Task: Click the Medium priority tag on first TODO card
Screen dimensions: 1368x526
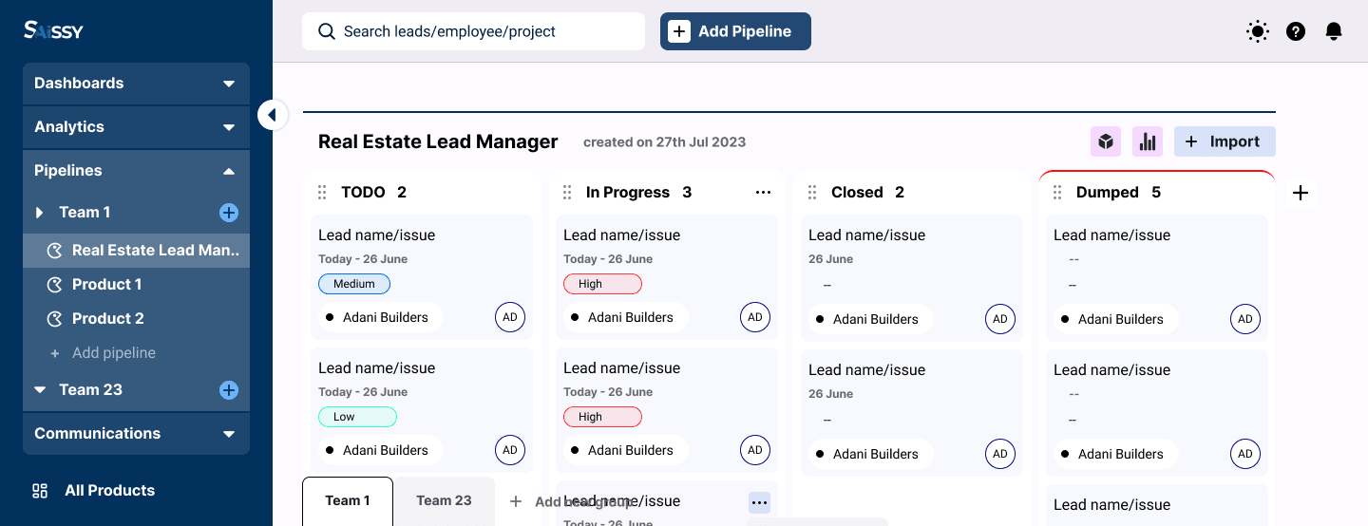Action: (354, 284)
